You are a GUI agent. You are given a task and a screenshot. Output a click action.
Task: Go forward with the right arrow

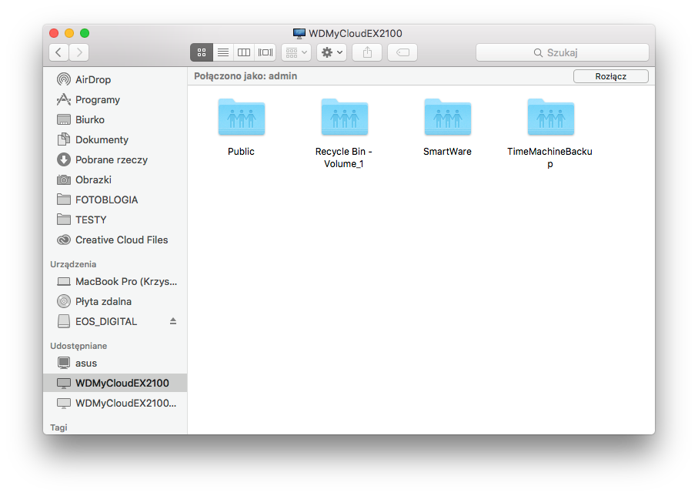click(x=79, y=52)
